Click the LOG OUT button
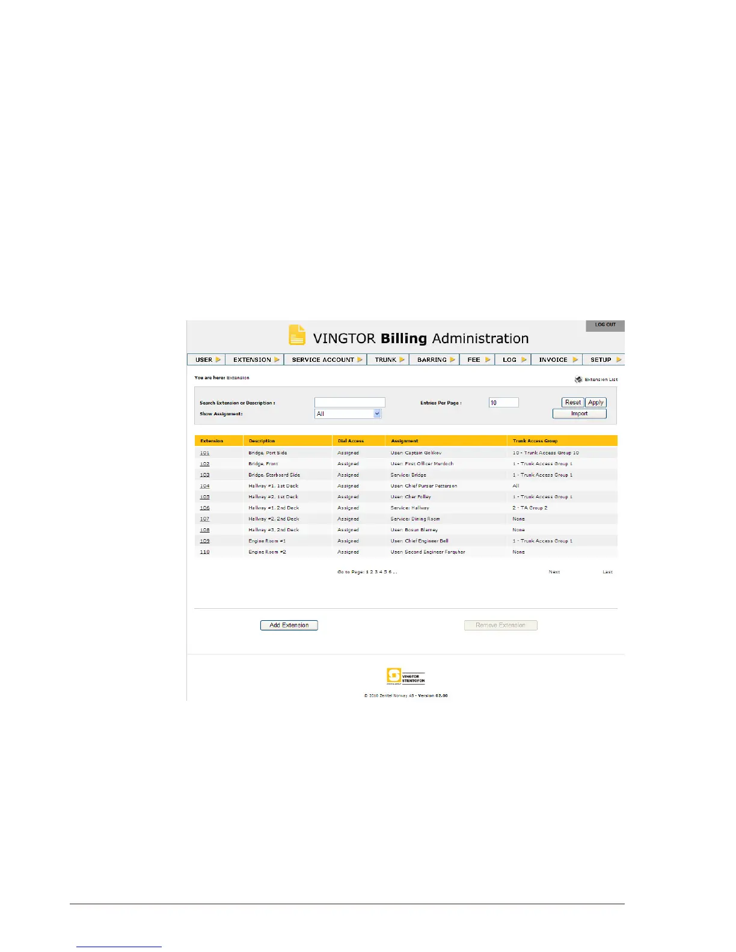 [x=606, y=325]
